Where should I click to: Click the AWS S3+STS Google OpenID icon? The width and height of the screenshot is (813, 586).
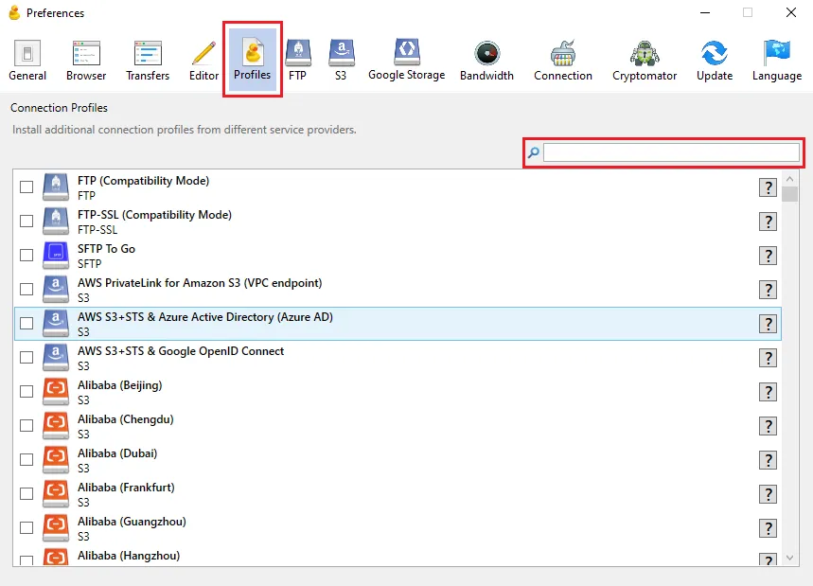(56, 357)
